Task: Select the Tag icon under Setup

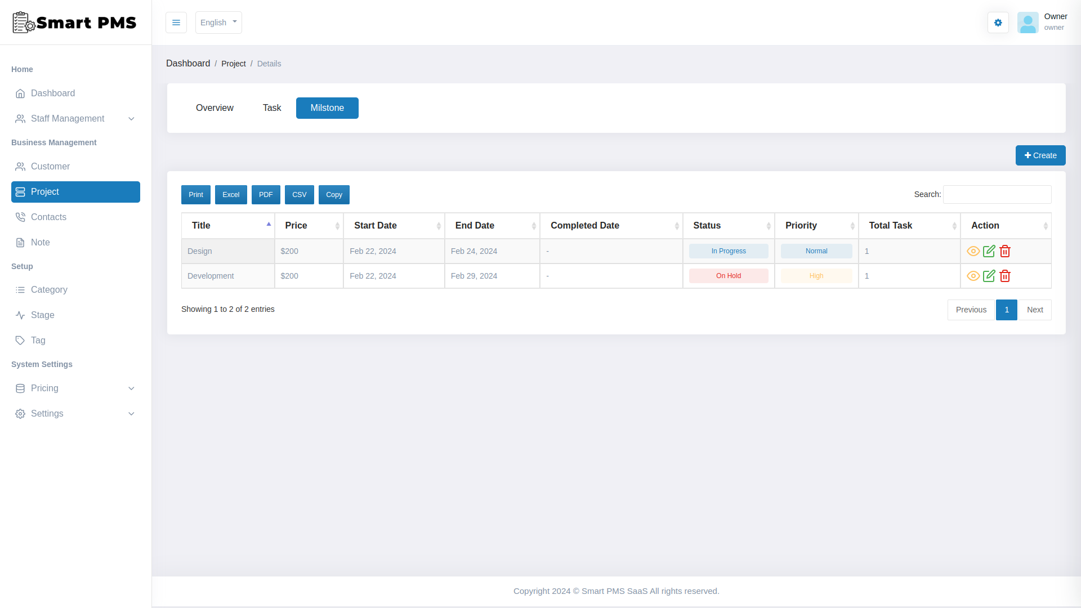Action: (x=20, y=340)
